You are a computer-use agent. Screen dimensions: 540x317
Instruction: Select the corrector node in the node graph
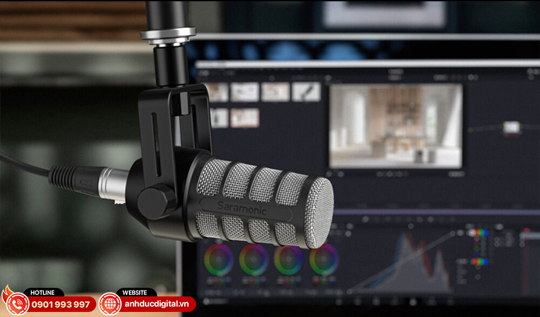(x=511, y=127)
